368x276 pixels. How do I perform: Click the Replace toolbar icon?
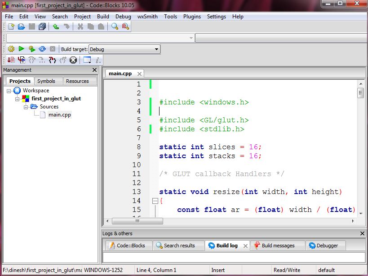tap(125, 26)
